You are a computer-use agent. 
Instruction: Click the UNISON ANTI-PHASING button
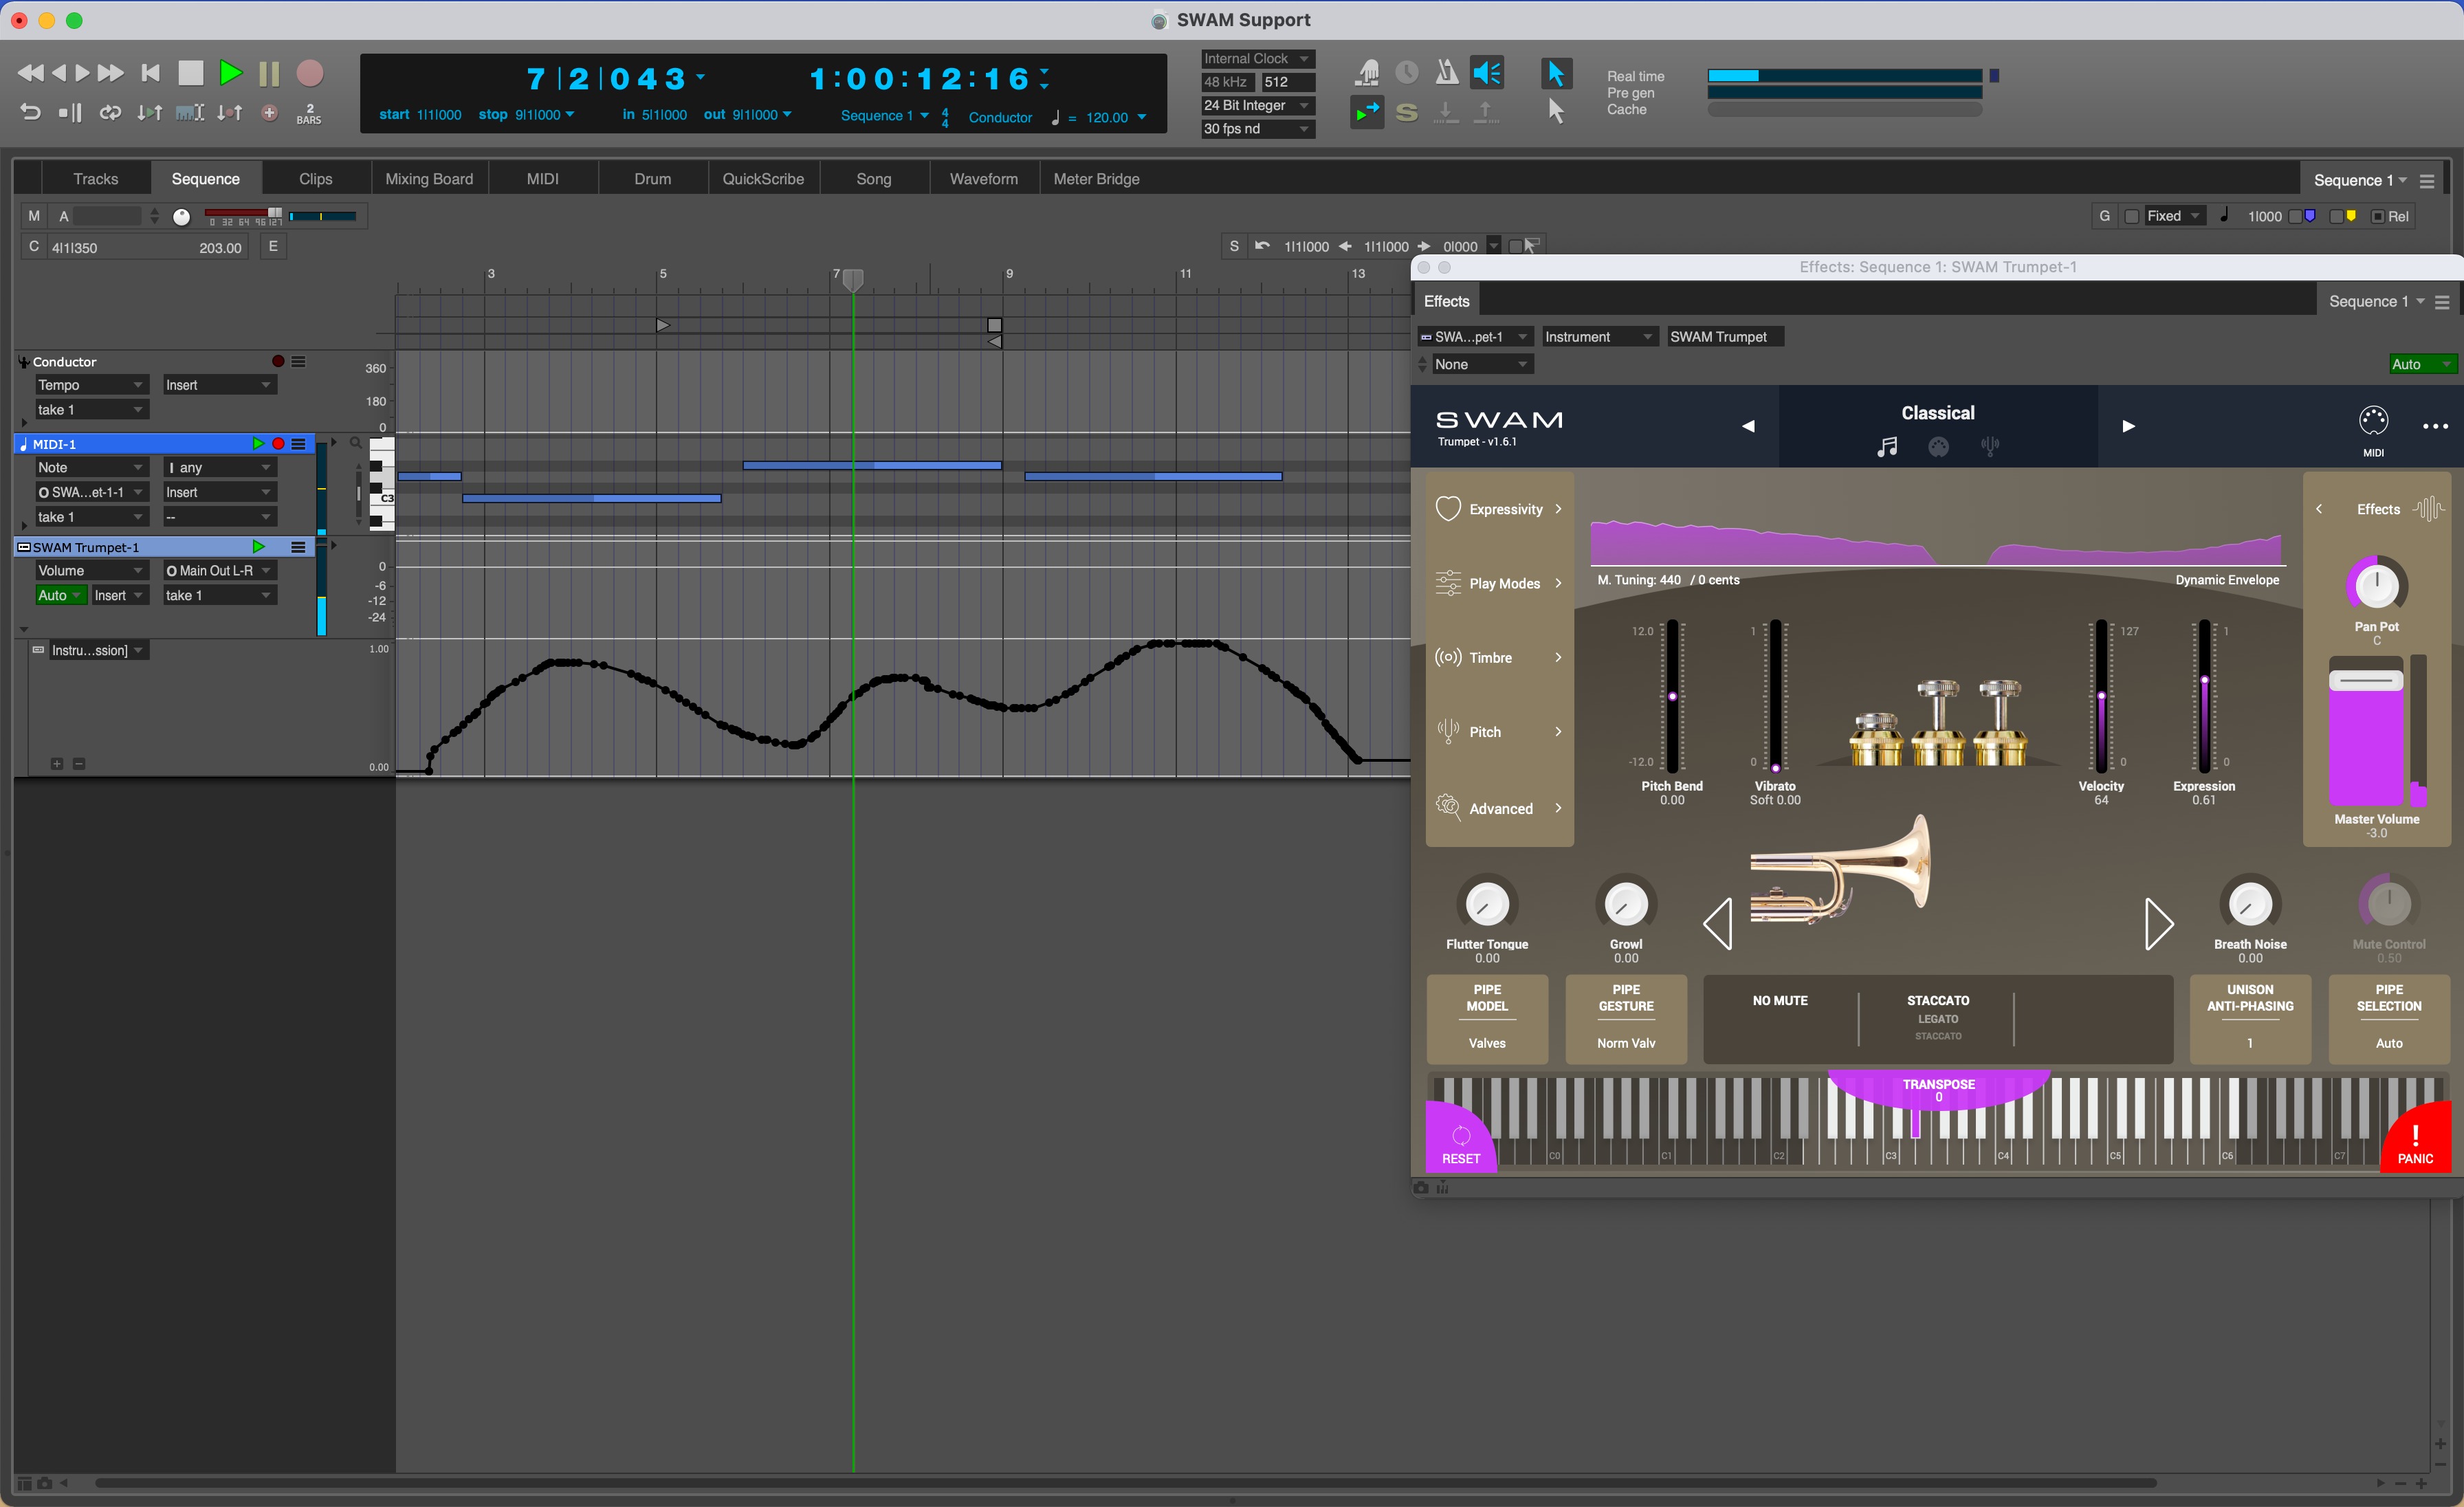(2250, 1018)
